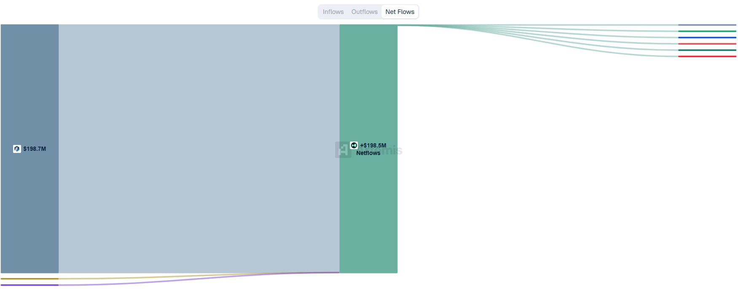Screen dimensions: 738x289
Task: Click the coral destination node
Action: pos(707,44)
